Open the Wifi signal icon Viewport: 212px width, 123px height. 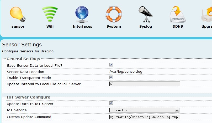pos(50,14)
